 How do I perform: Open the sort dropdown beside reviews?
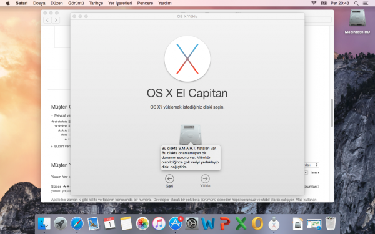(x=312, y=165)
